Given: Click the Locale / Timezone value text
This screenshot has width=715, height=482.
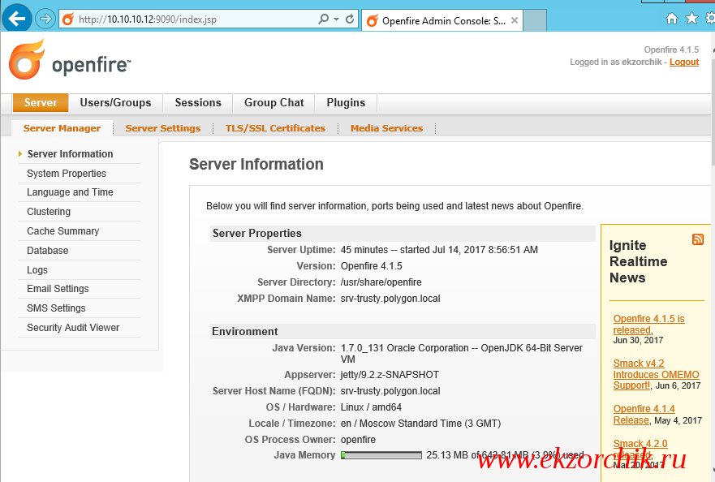Looking at the screenshot, I should (420, 424).
